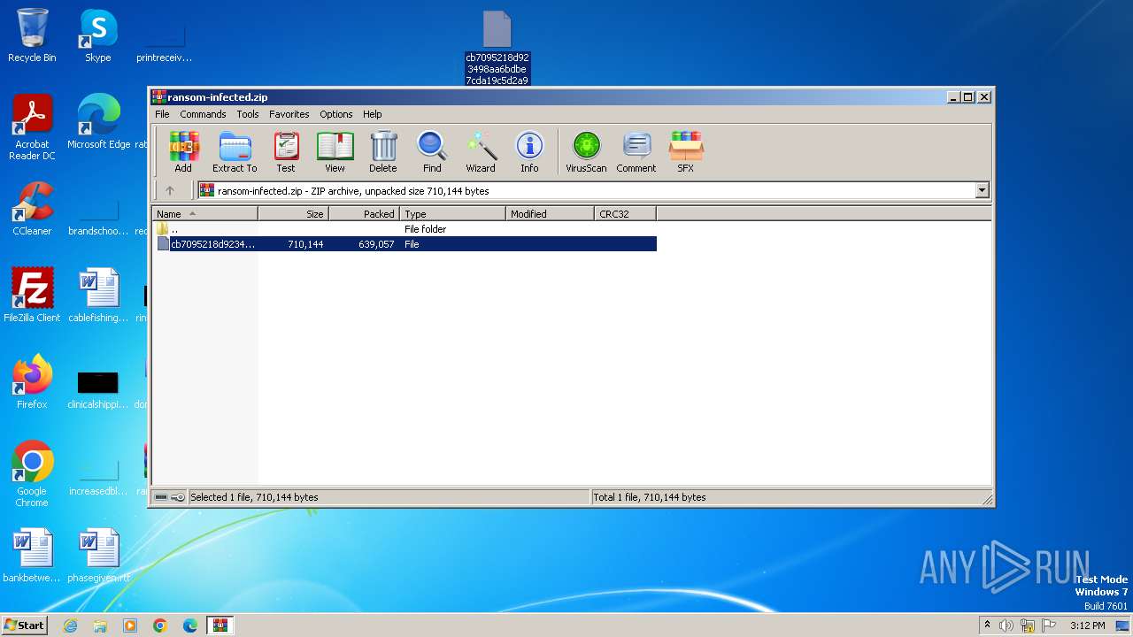Click the Extract To toolbar icon

pos(235,152)
